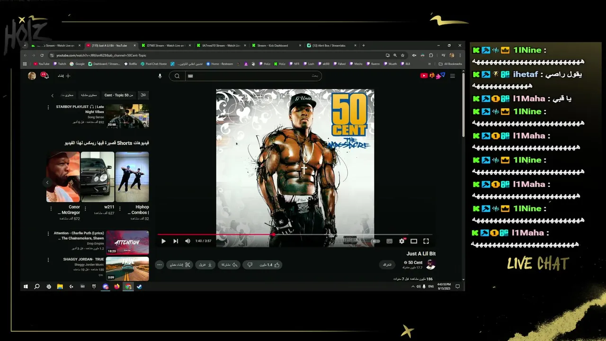Click the YouTube search input field
Image resolution: width=606 pixels, height=341 pixels.
coord(254,76)
